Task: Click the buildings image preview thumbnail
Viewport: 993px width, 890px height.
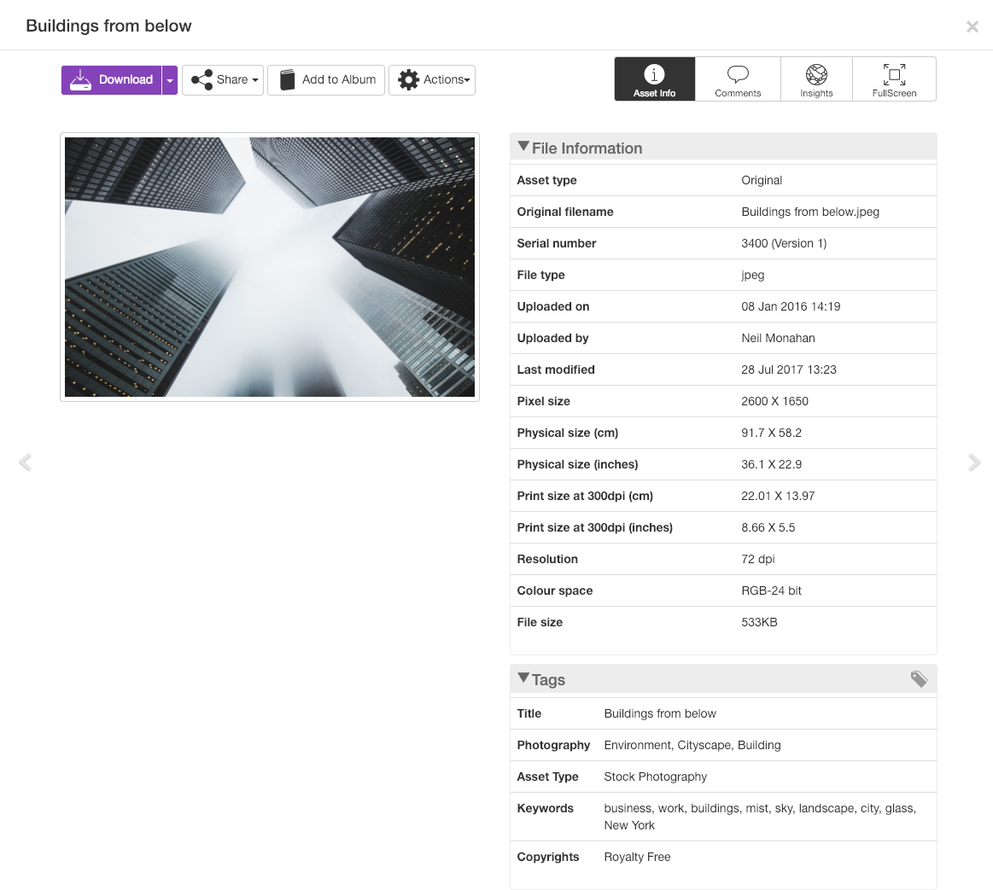Action: (x=270, y=267)
